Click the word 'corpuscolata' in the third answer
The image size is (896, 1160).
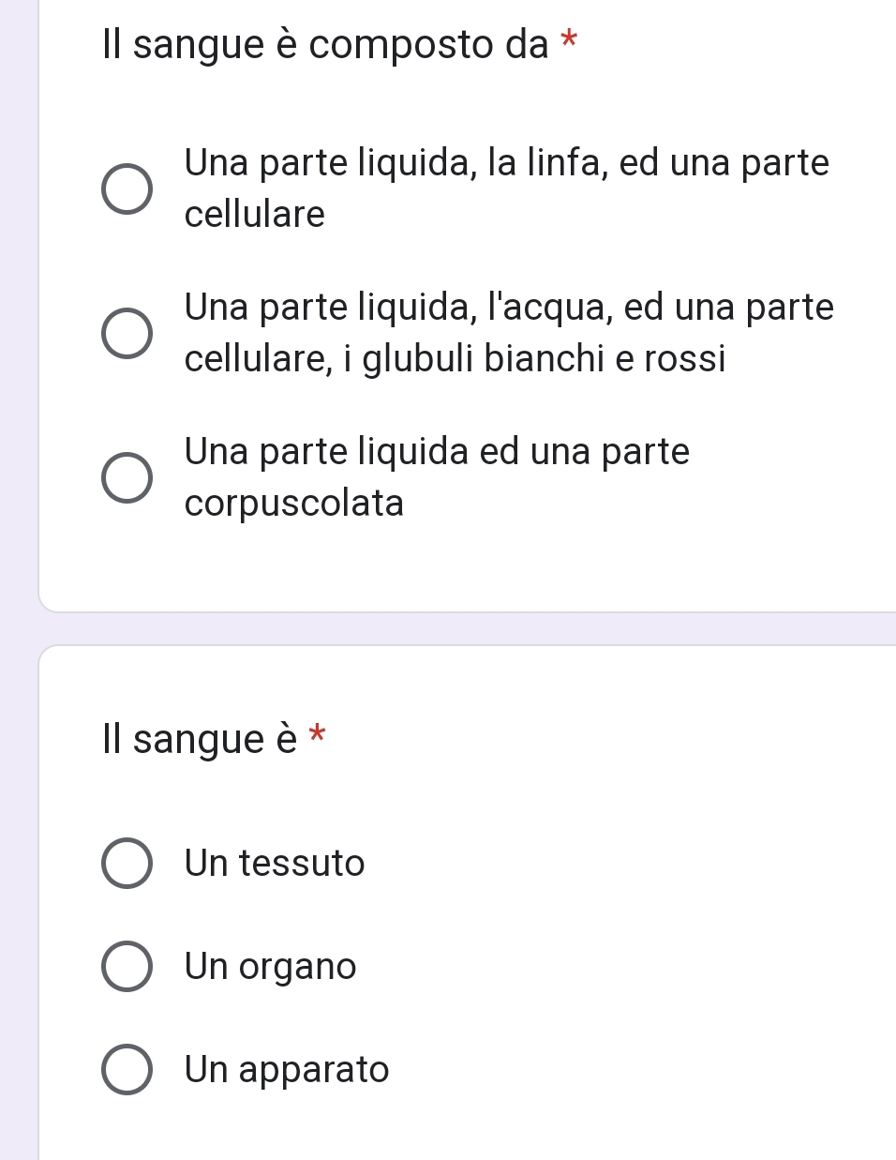coord(294,504)
